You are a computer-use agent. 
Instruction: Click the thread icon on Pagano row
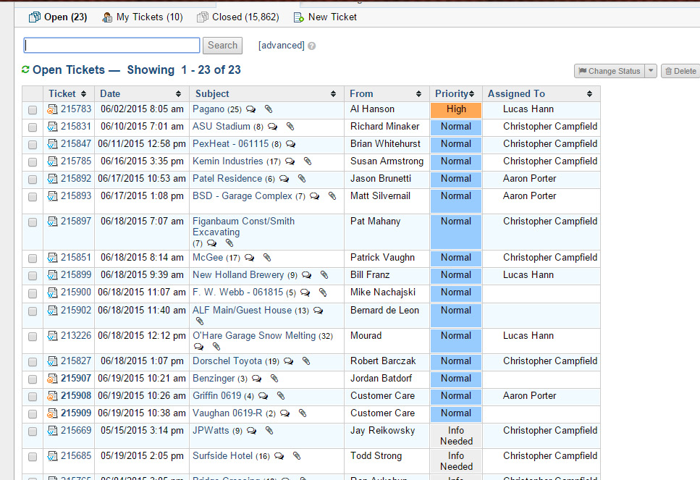251,109
